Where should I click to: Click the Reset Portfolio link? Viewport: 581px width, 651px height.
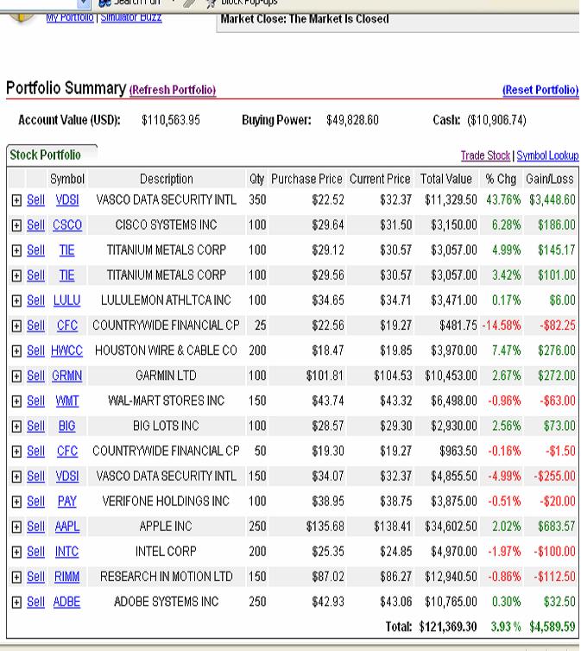click(540, 90)
